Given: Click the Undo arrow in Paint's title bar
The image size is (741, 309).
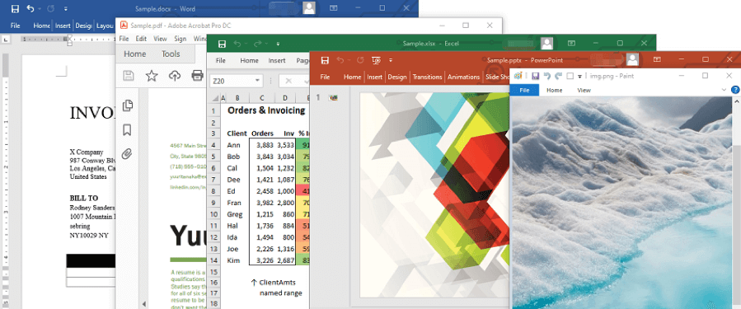Looking at the screenshot, I should 547,76.
